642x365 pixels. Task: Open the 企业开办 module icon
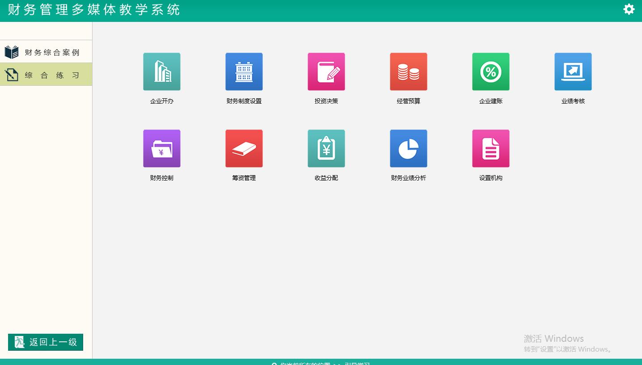click(161, 71)
